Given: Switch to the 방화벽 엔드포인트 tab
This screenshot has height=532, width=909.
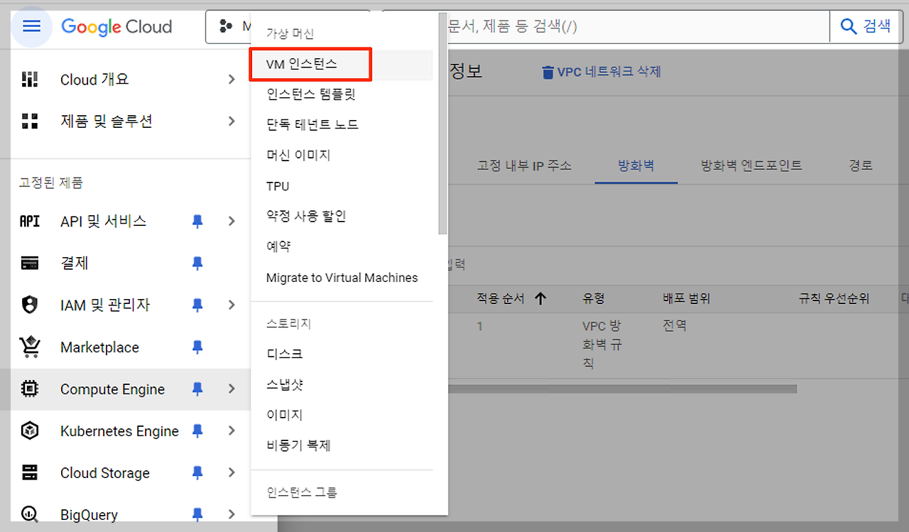Looking at the screenshot, I should (751, 165).
